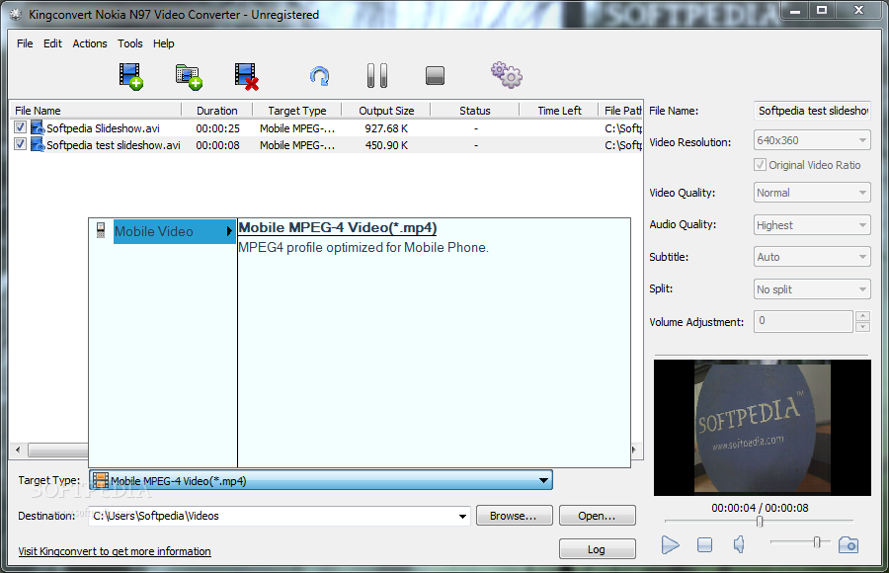The image size is (889, 573).
Task: Click the right arrow of the horizontal scrollbar
Action: (634, 450)
